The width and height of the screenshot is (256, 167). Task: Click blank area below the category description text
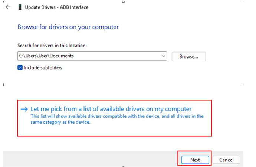[114, 130]
